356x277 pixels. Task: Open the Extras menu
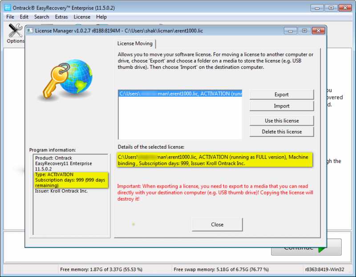(61, 16)
